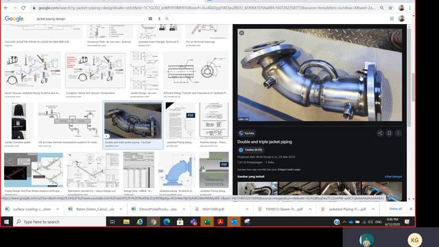
Task: Go back to the previous browser page
Action: click(6, 8)
